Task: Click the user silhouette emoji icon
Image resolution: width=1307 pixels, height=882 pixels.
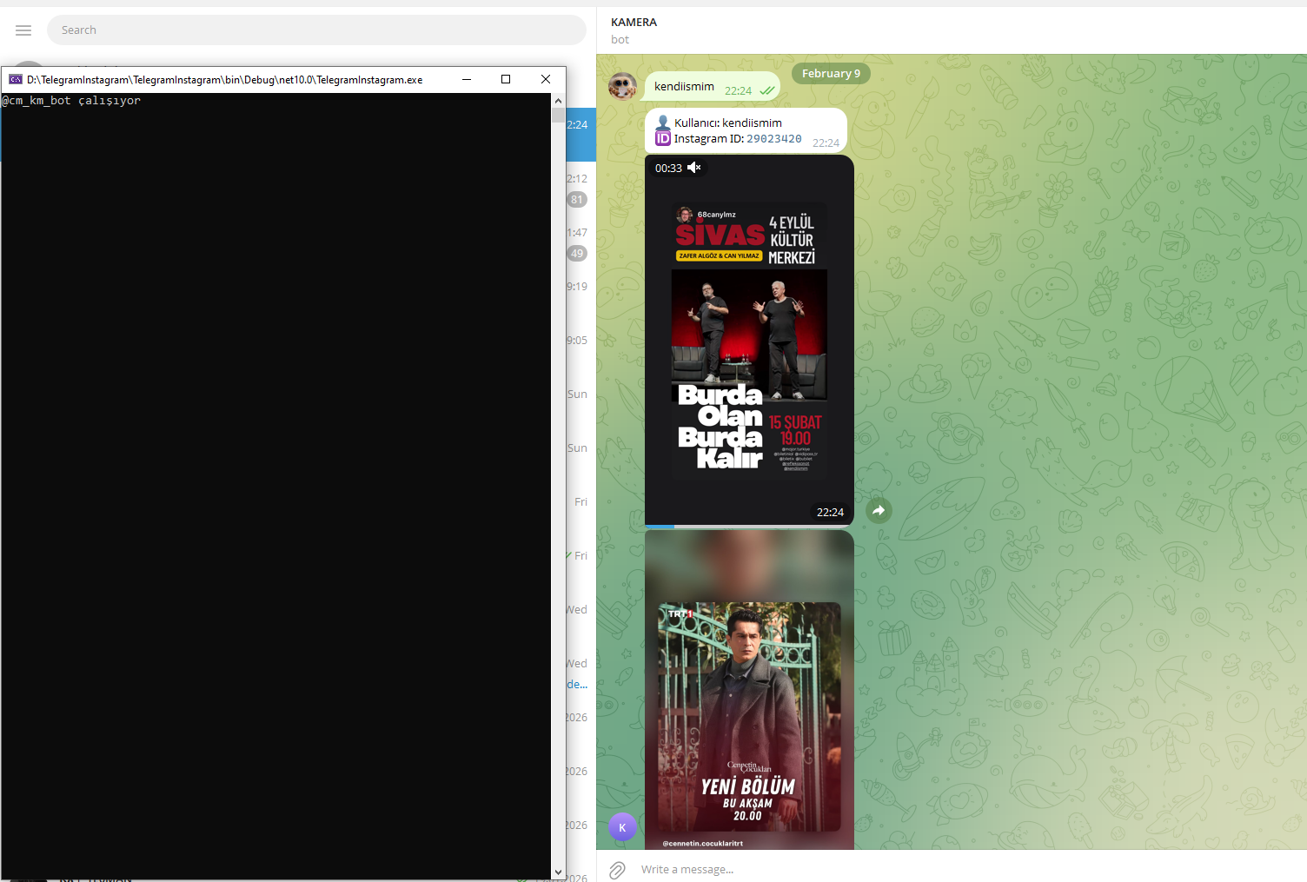Action: (663, 123)
